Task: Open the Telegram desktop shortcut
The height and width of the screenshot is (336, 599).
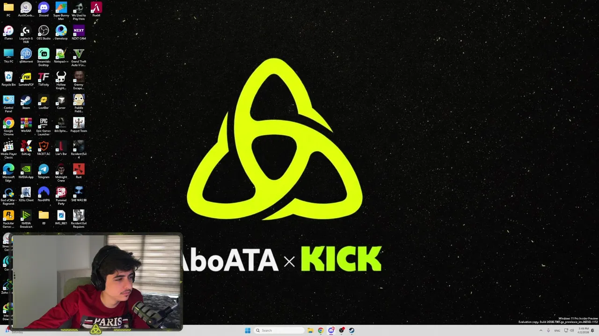Action: coord(44,171)
